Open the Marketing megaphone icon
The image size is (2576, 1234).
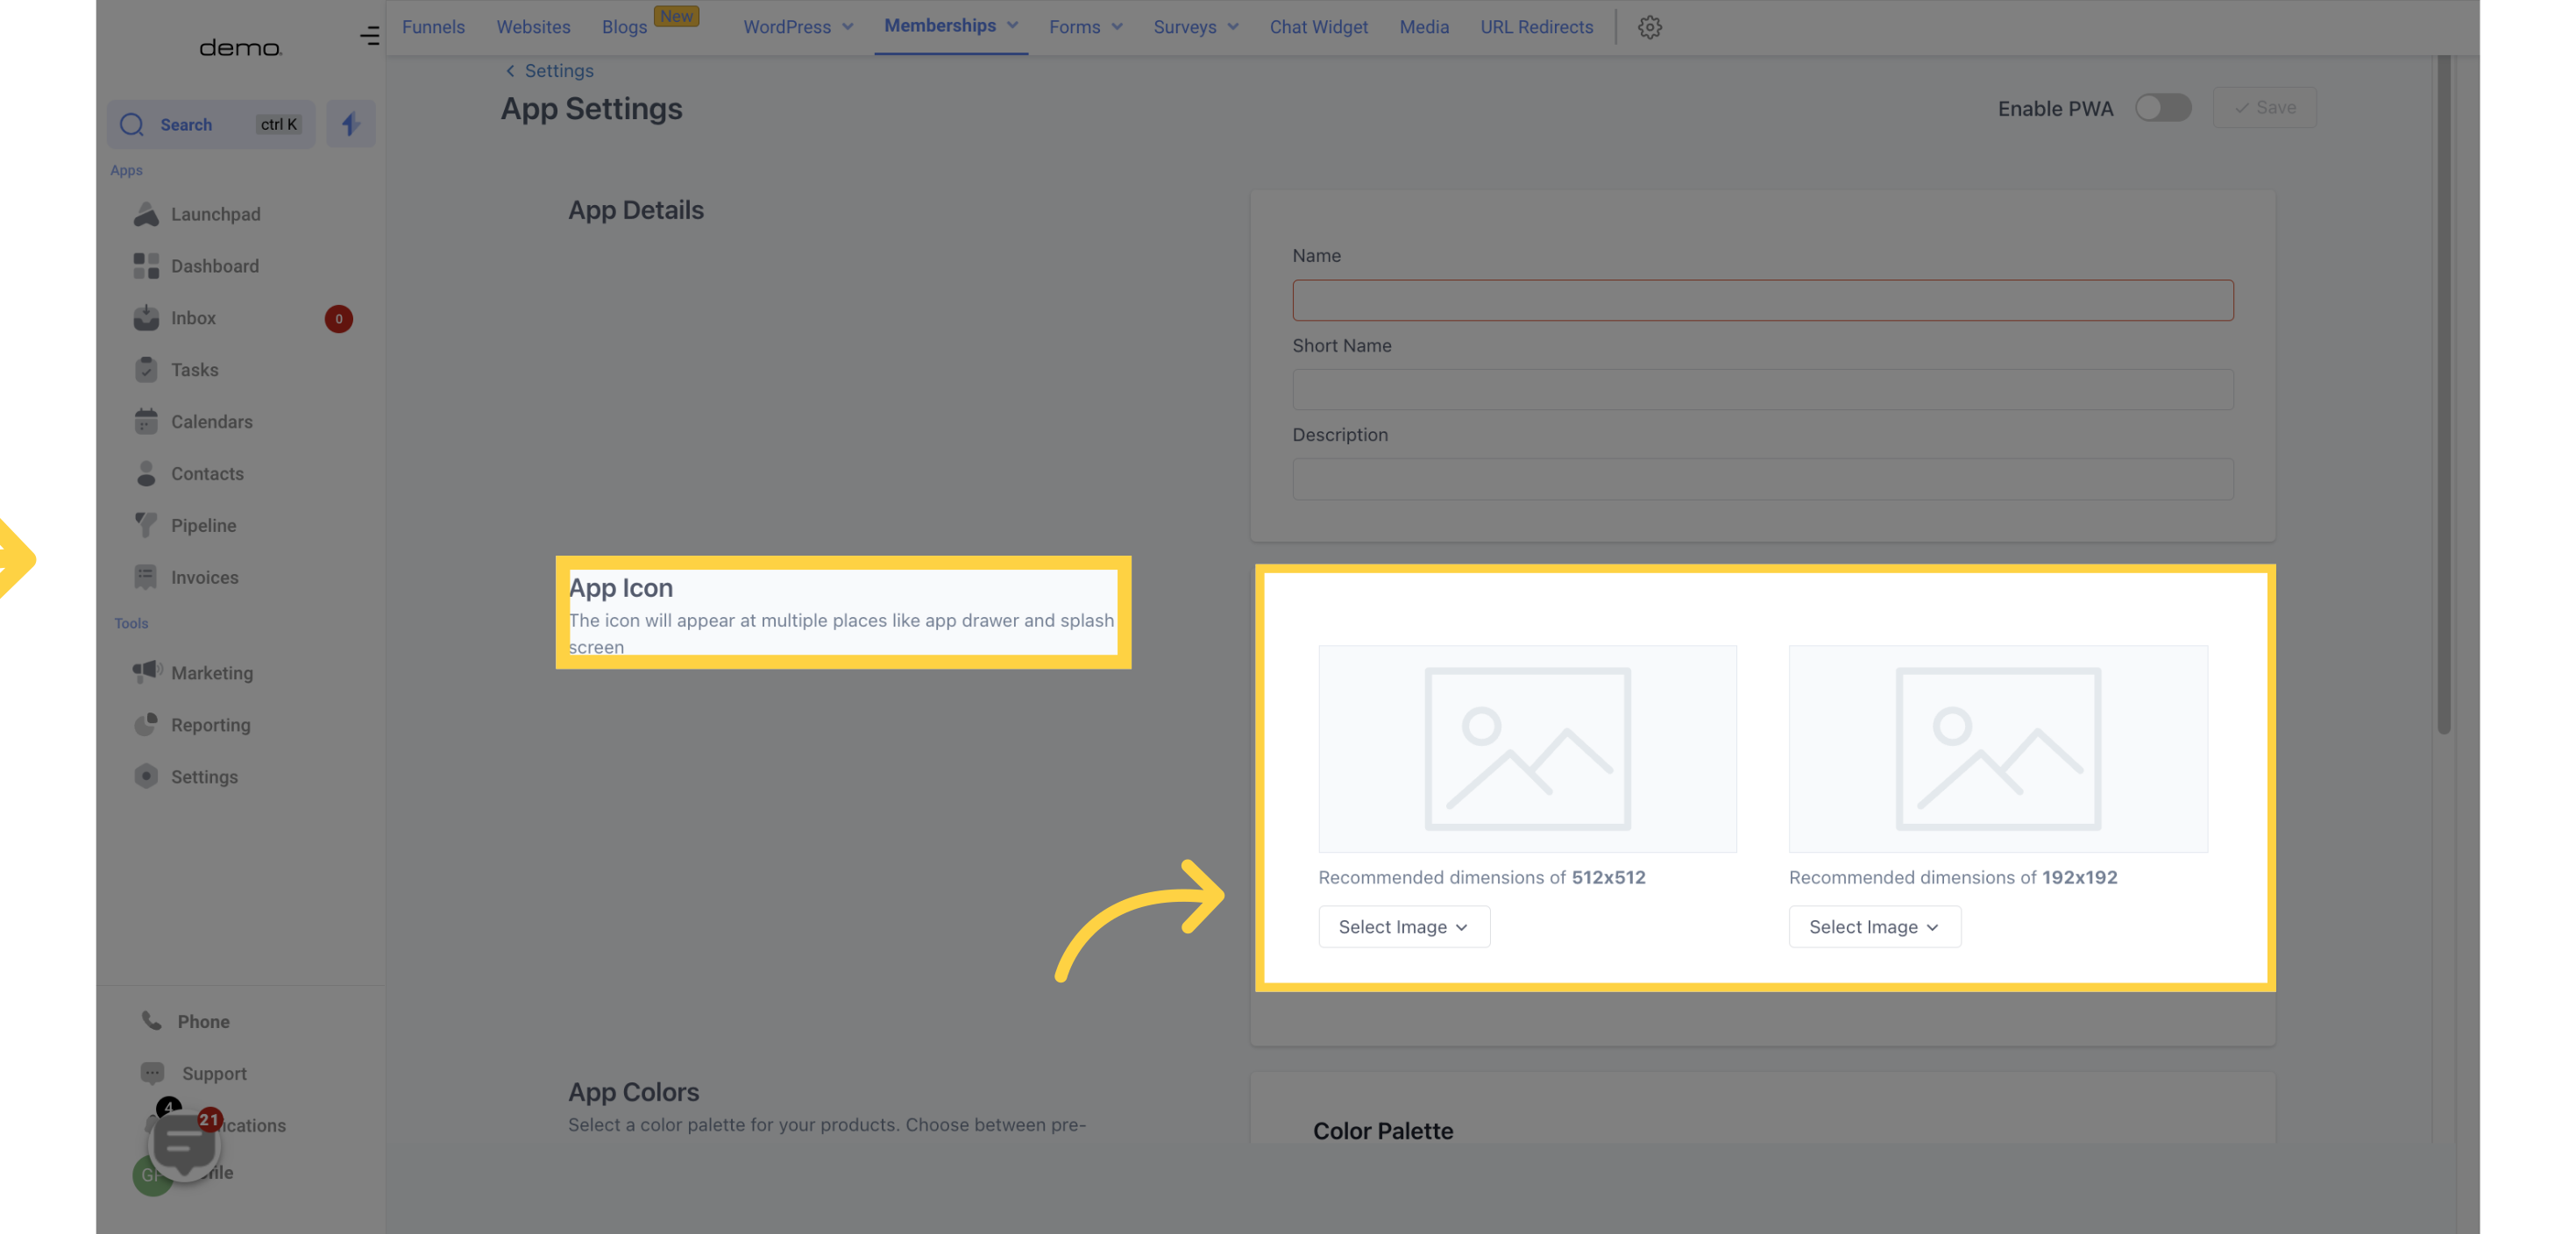pyautogui.click(x=146, y=672)
